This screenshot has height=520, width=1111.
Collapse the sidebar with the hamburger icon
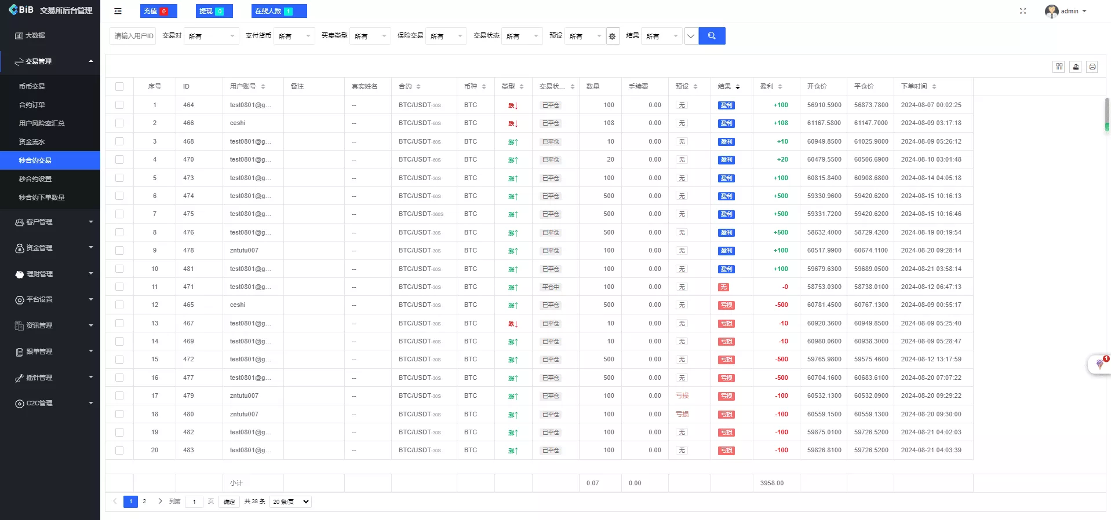[x=118, y=11]
